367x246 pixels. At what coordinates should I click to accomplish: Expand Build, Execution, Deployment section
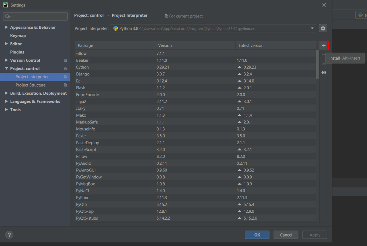coord(6,93)
